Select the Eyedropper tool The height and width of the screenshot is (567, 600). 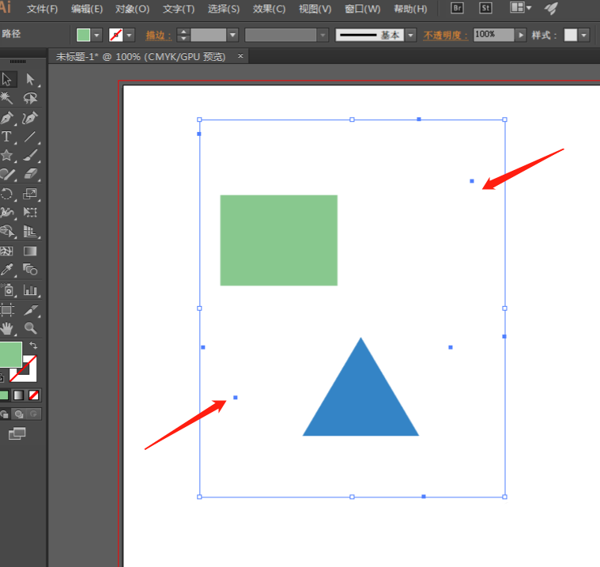coord(7,270)
